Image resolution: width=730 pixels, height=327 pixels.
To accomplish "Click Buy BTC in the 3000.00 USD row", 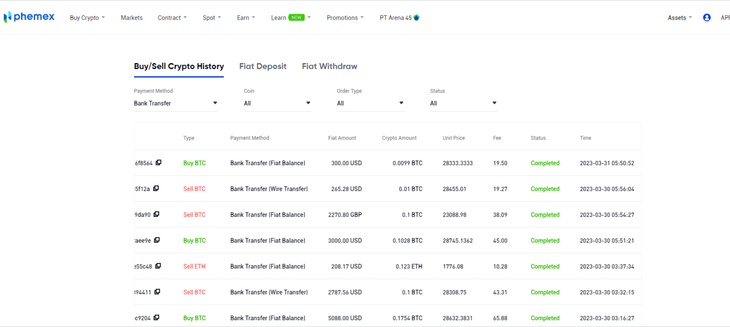I will 194,240.
